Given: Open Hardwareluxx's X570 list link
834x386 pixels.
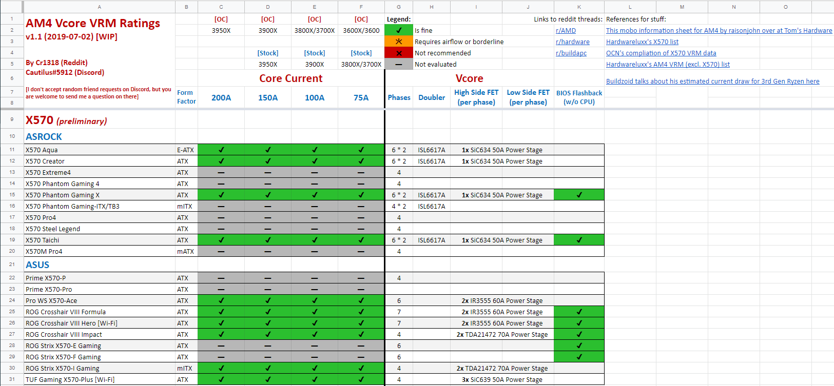Looking at the screenshot, I should tap(642, 42).
